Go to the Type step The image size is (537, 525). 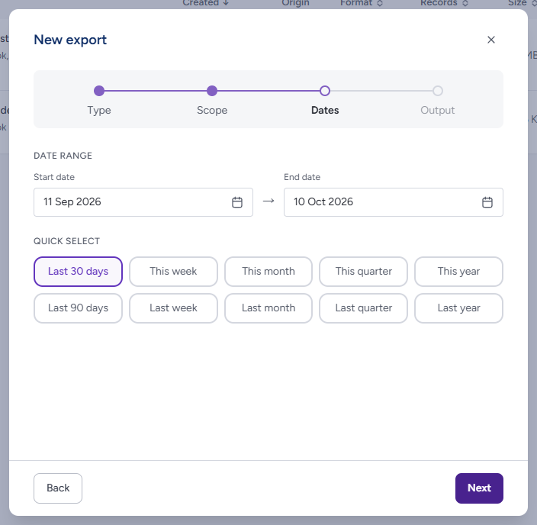click(99, 100)
